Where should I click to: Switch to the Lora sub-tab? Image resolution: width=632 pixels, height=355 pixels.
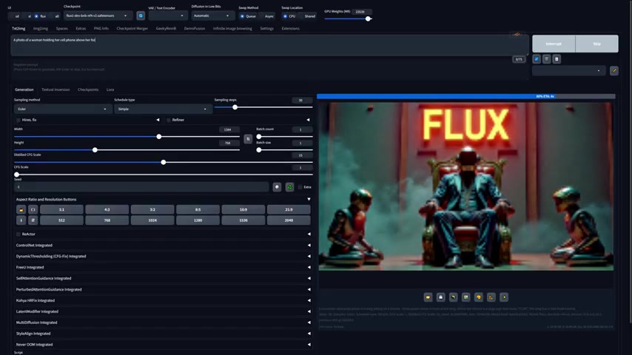tap(110, 89)
